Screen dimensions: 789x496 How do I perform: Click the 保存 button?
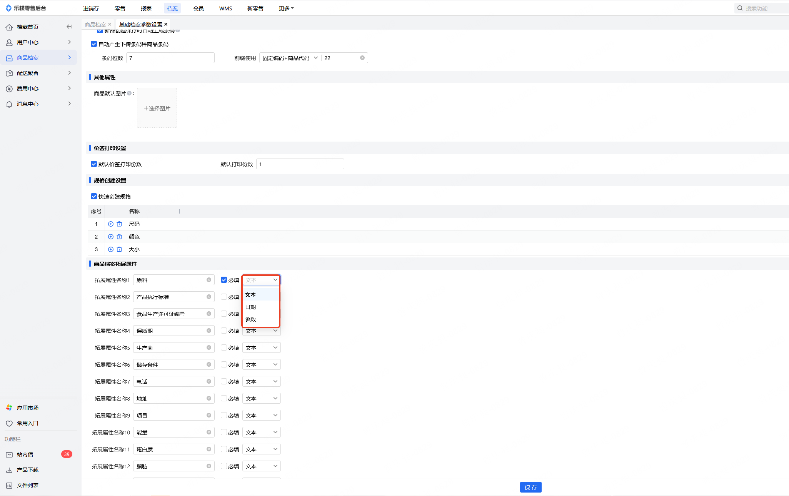[530, 487]
